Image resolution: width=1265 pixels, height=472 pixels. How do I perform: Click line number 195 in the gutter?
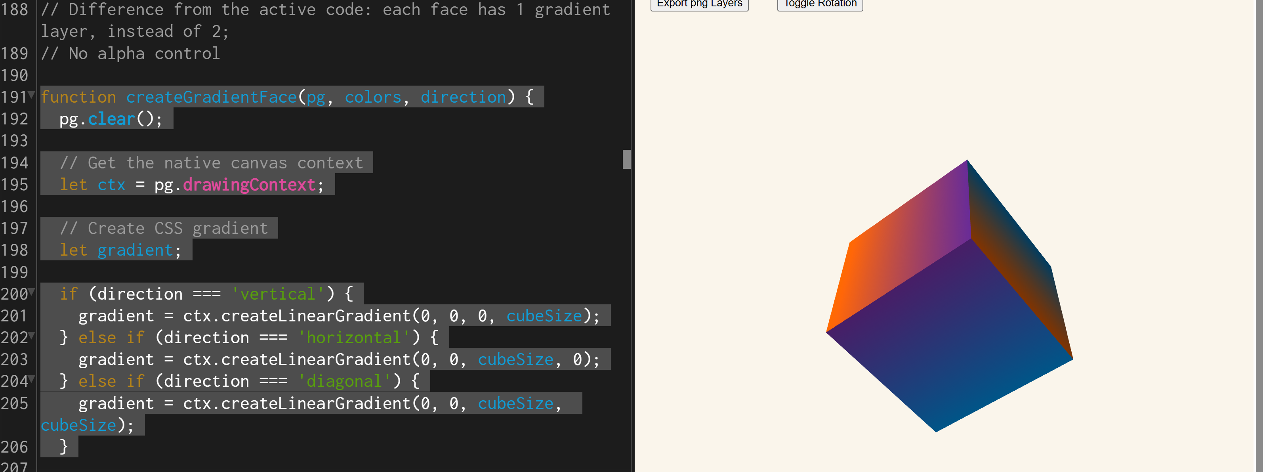[16, 185]
